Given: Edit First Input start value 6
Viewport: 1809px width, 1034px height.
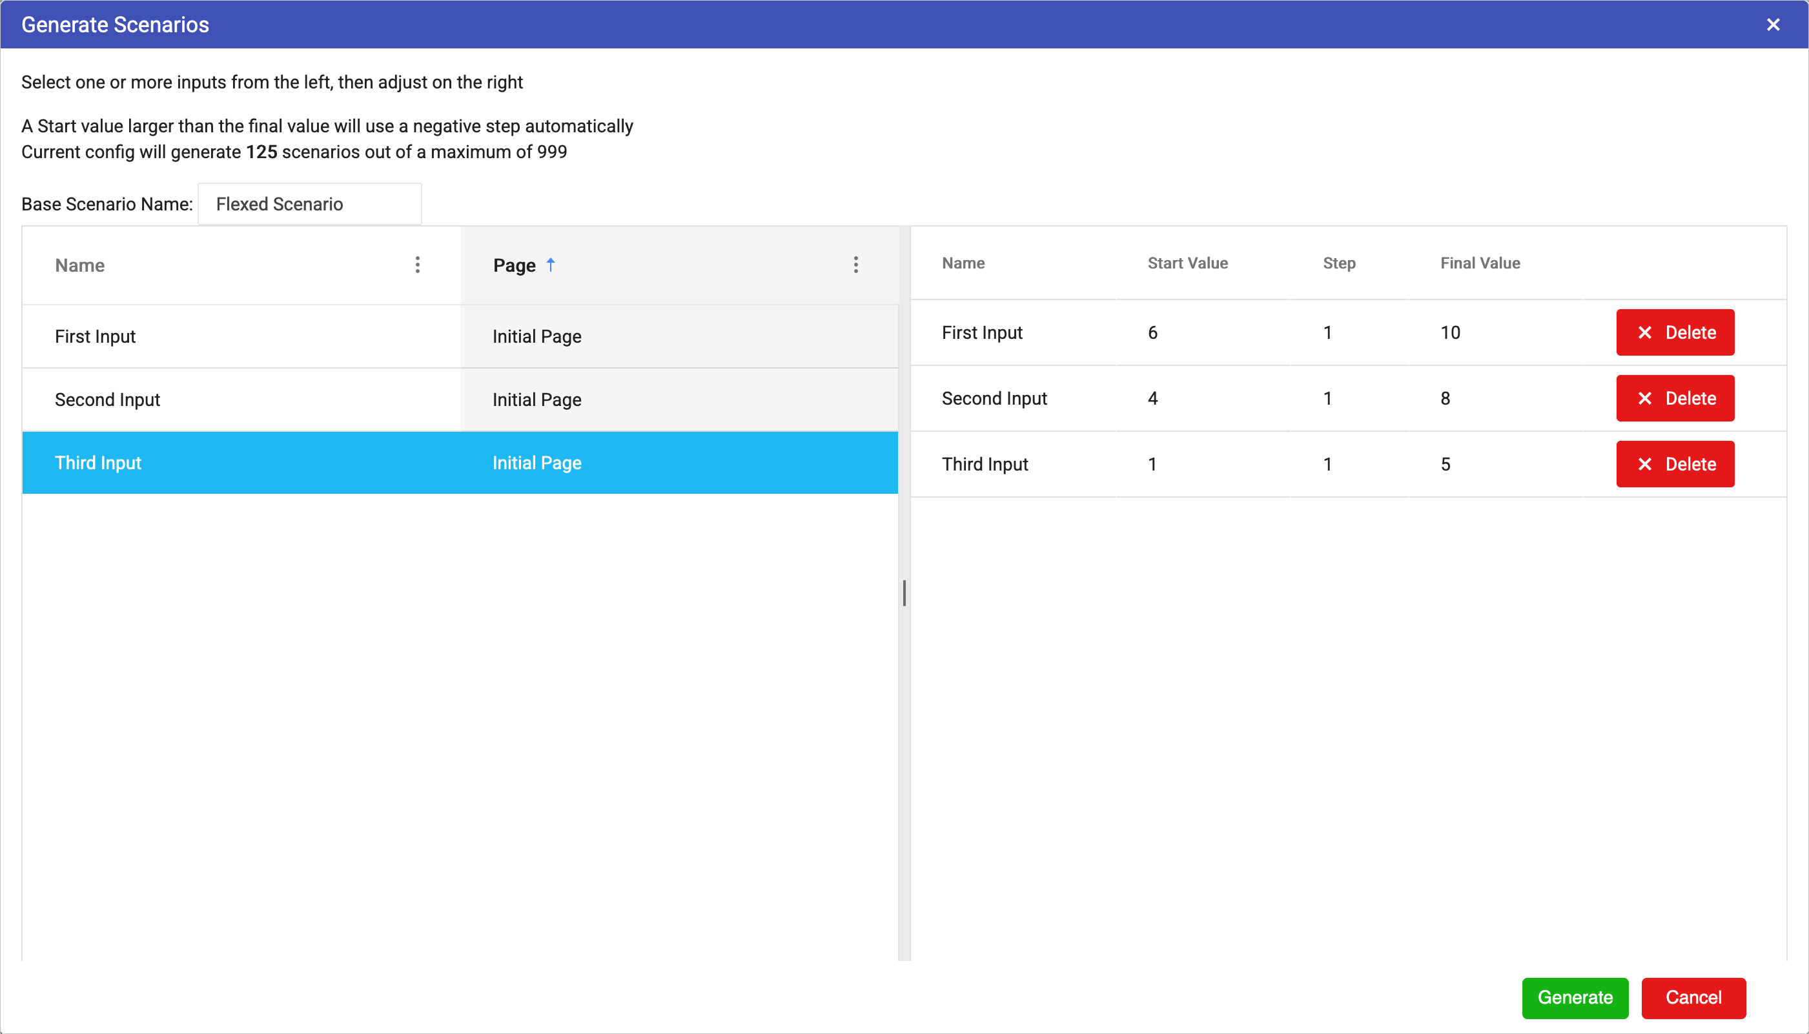Looking at the screenshot, I should click(1152, 332).
